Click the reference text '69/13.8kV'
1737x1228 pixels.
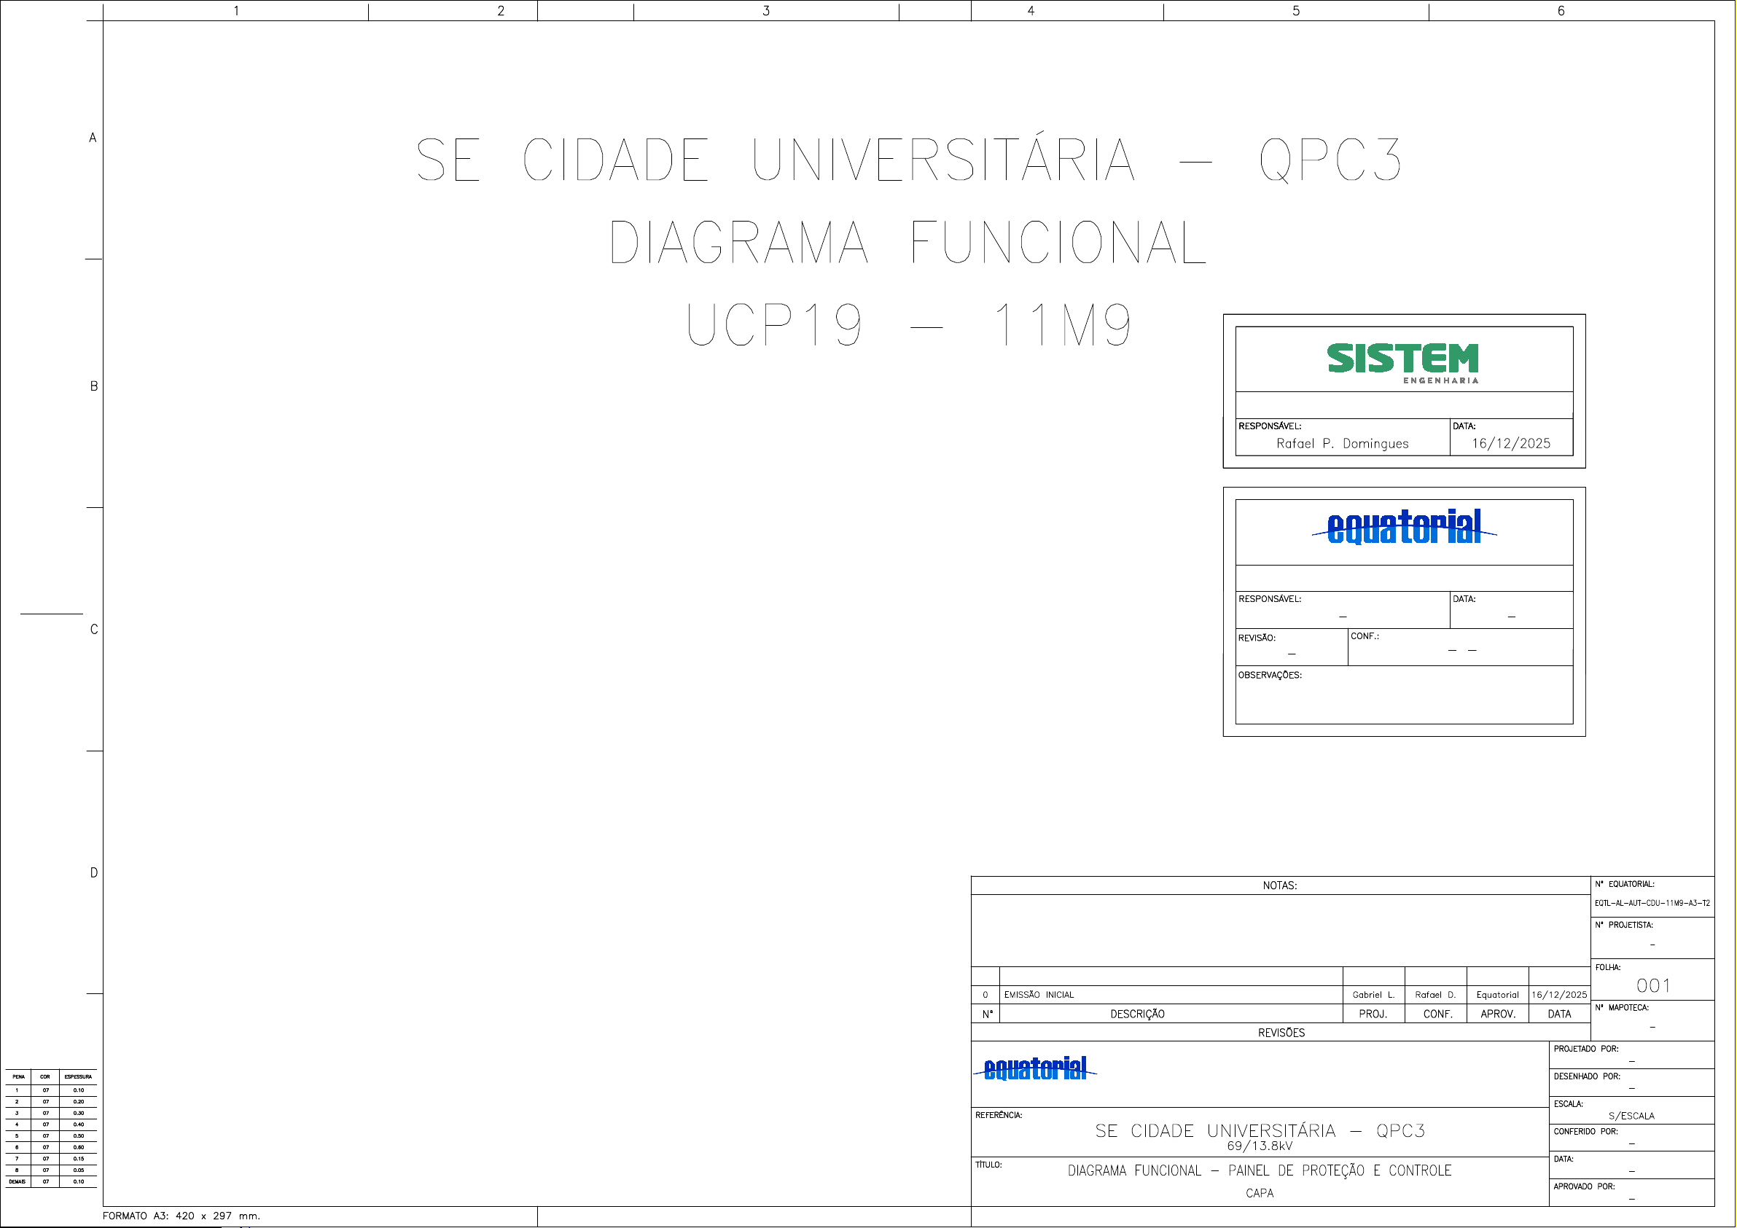(x=1259, y=1146)
